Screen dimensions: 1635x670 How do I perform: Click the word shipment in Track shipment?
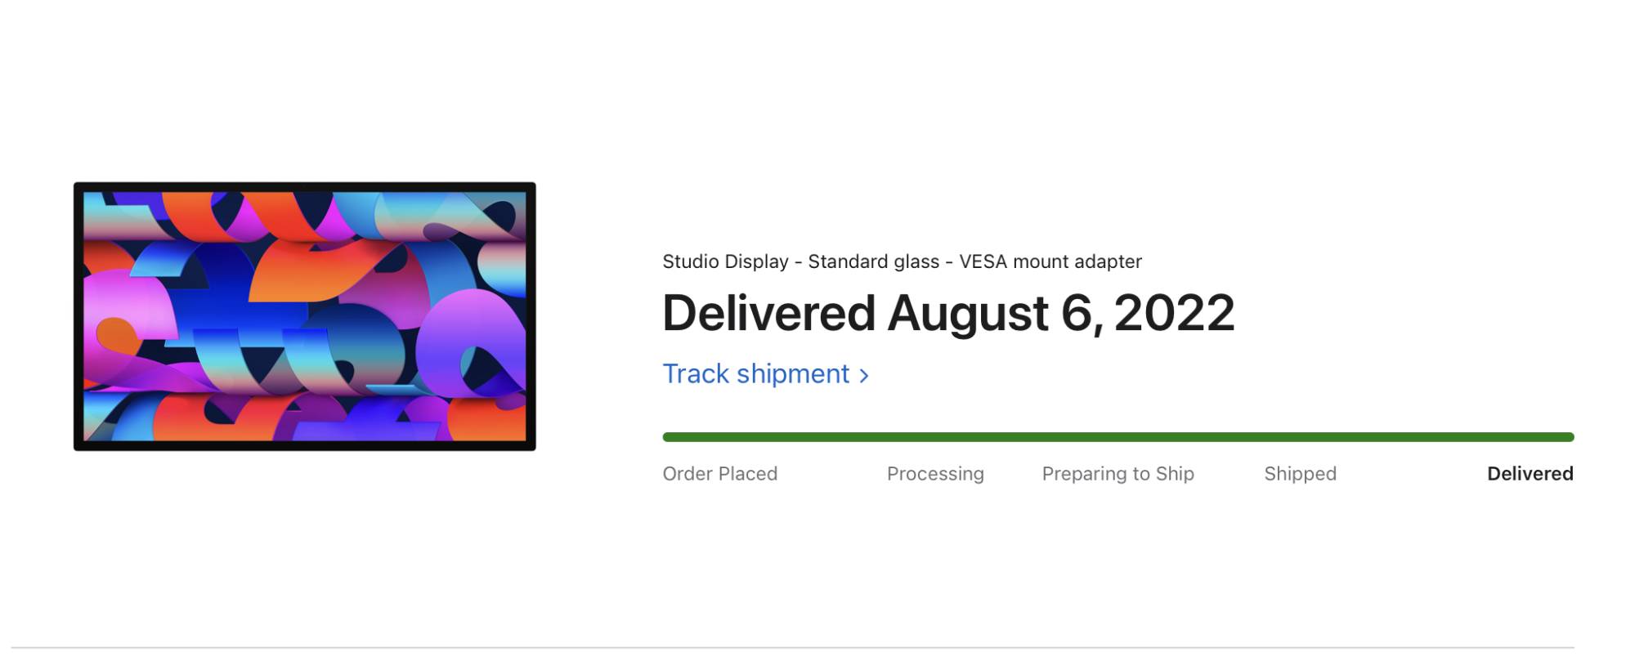pos(793,374)
